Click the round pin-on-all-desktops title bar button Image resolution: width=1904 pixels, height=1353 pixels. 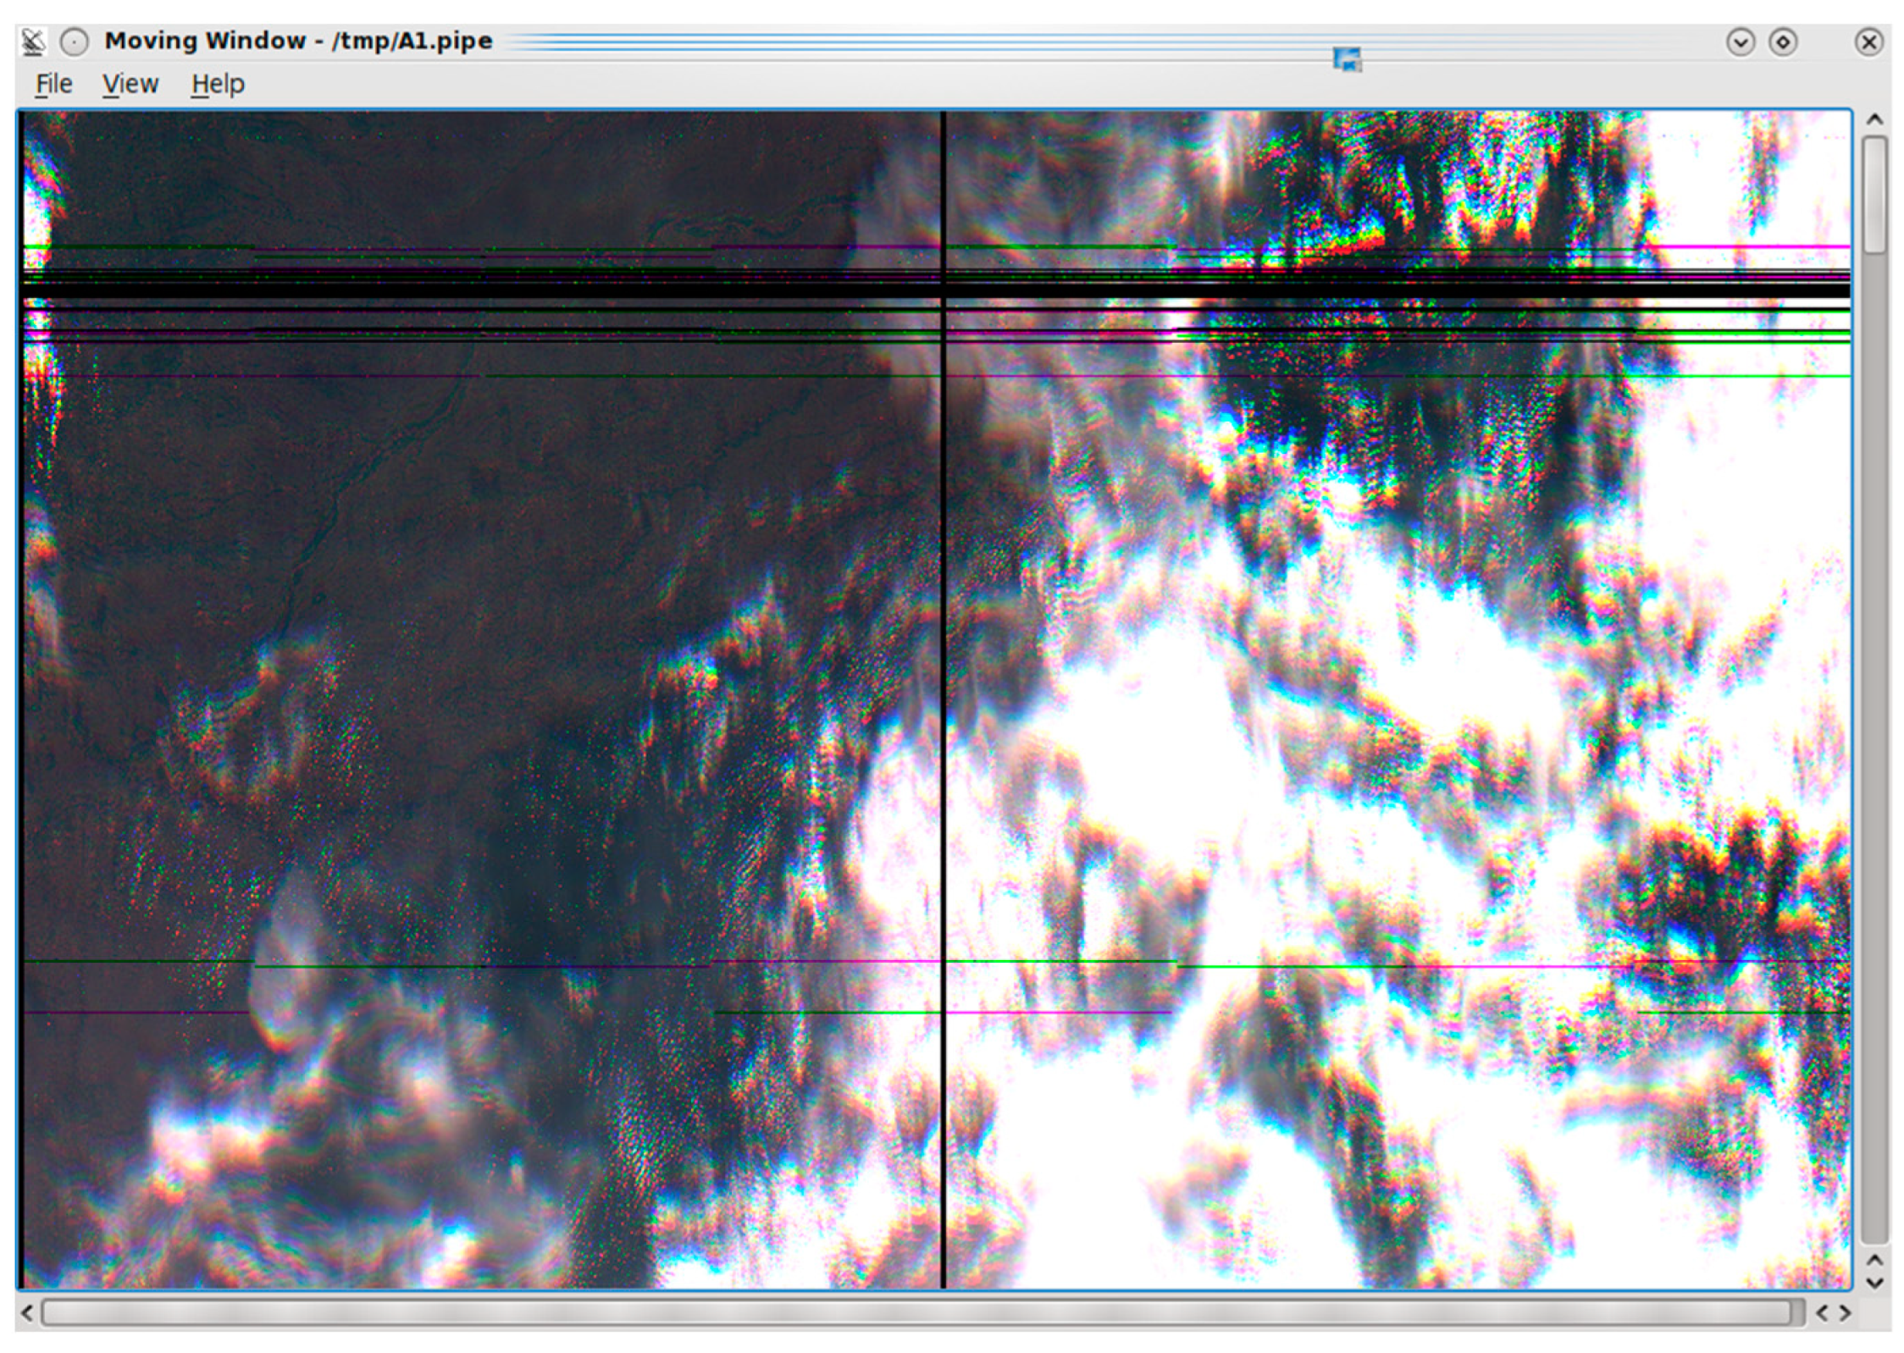tap(75, 42)
